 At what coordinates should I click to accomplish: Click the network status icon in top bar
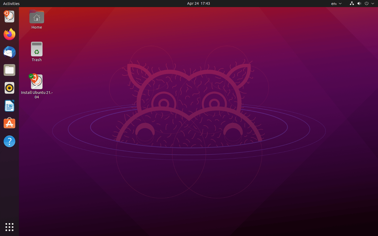click(x=352, y=3)
